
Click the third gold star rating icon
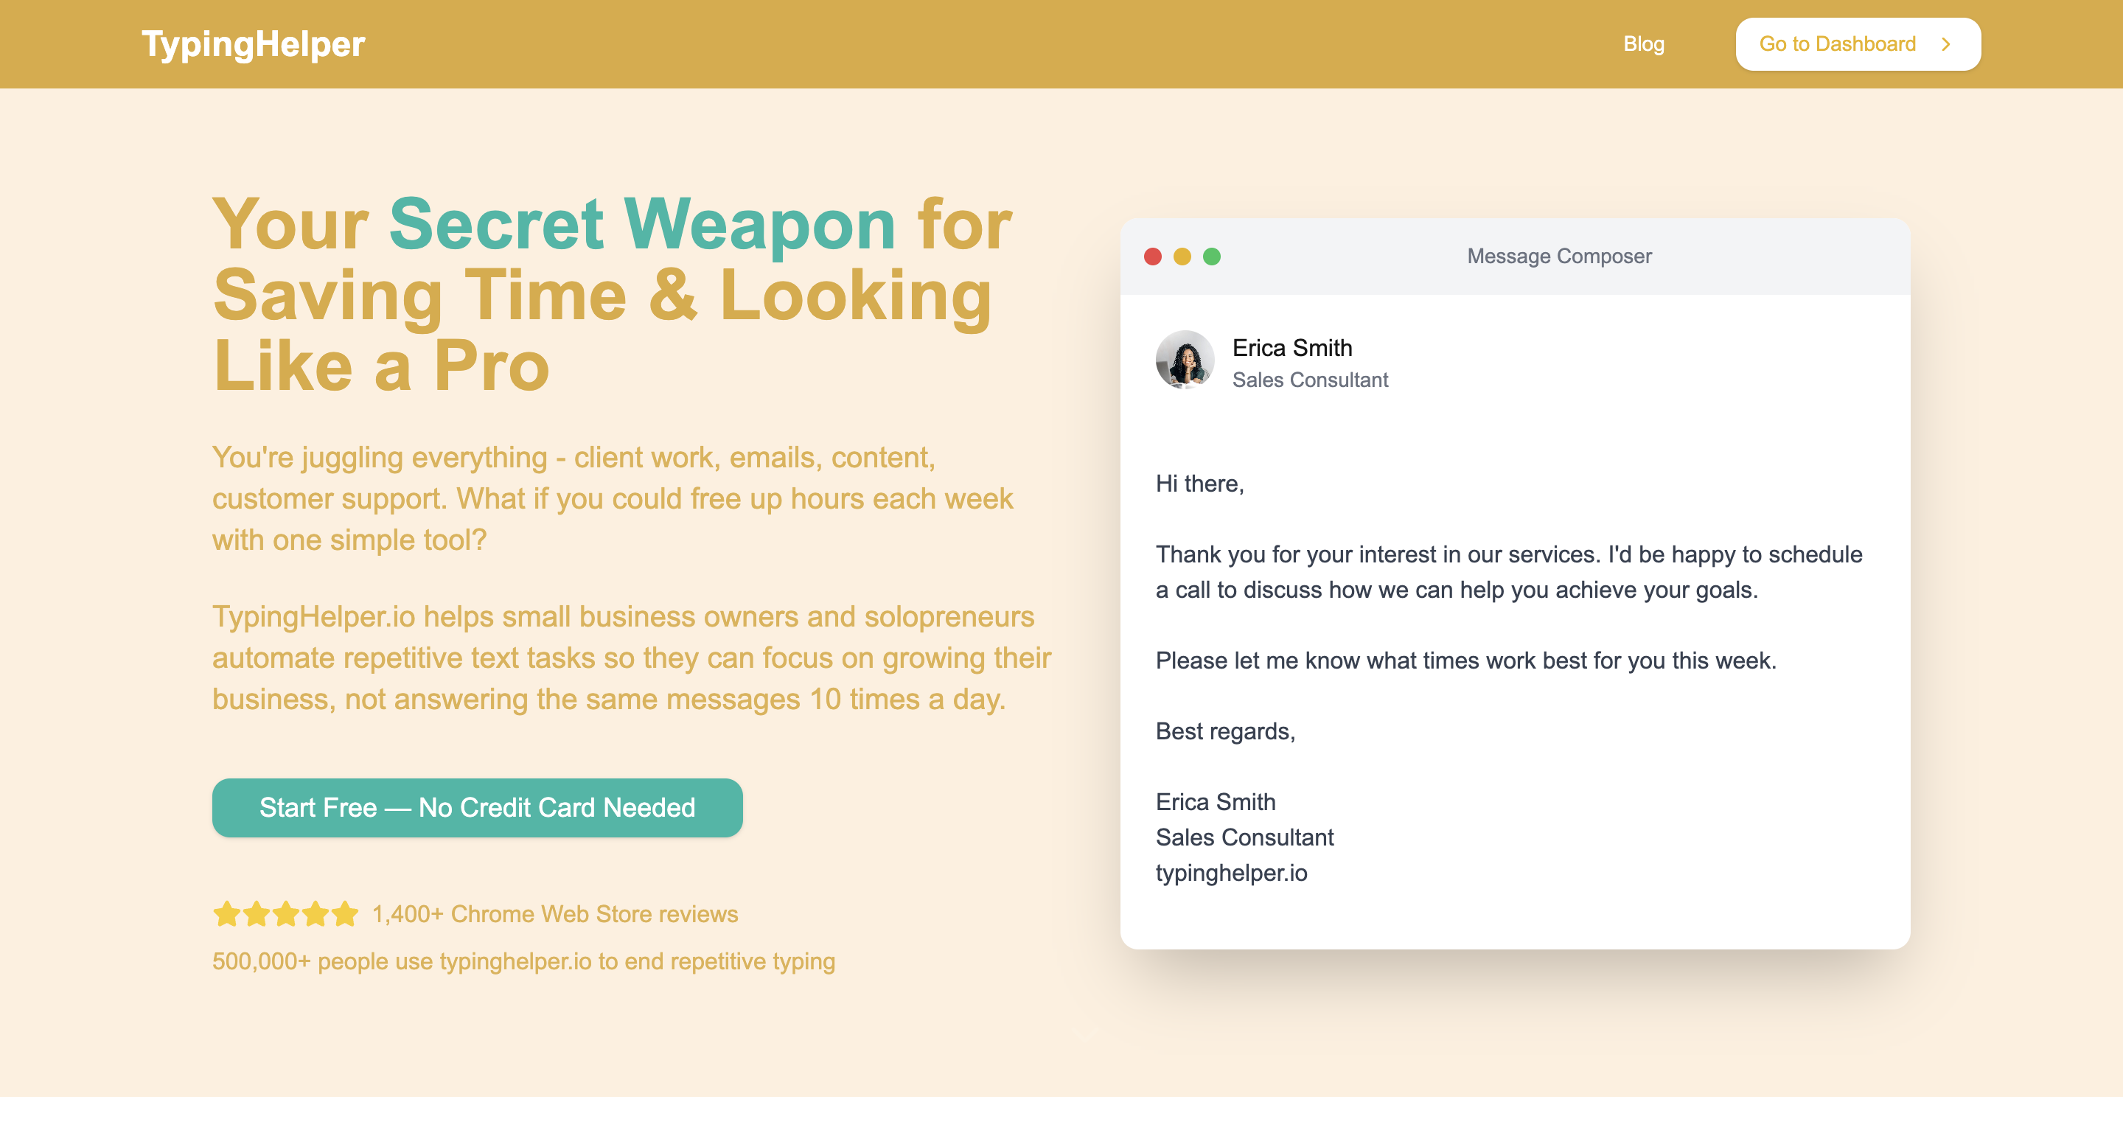pos(286,914)
